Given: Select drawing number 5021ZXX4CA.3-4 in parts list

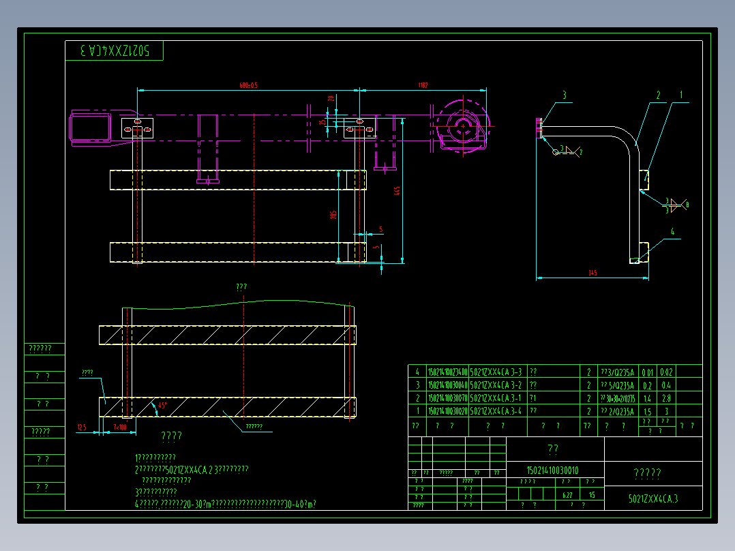Looking at the screenshot, I should (496, 411).
